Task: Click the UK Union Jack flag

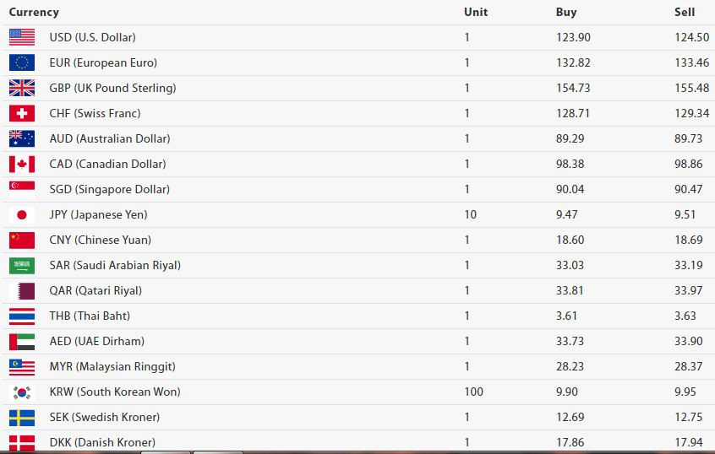Action: [22, 88]
